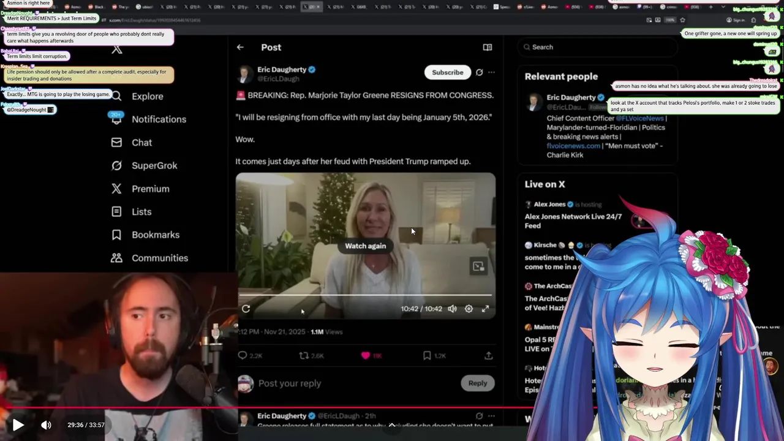Repost the tweet using retweet icon
The image size is (784, 441).
tap(304, 355)
